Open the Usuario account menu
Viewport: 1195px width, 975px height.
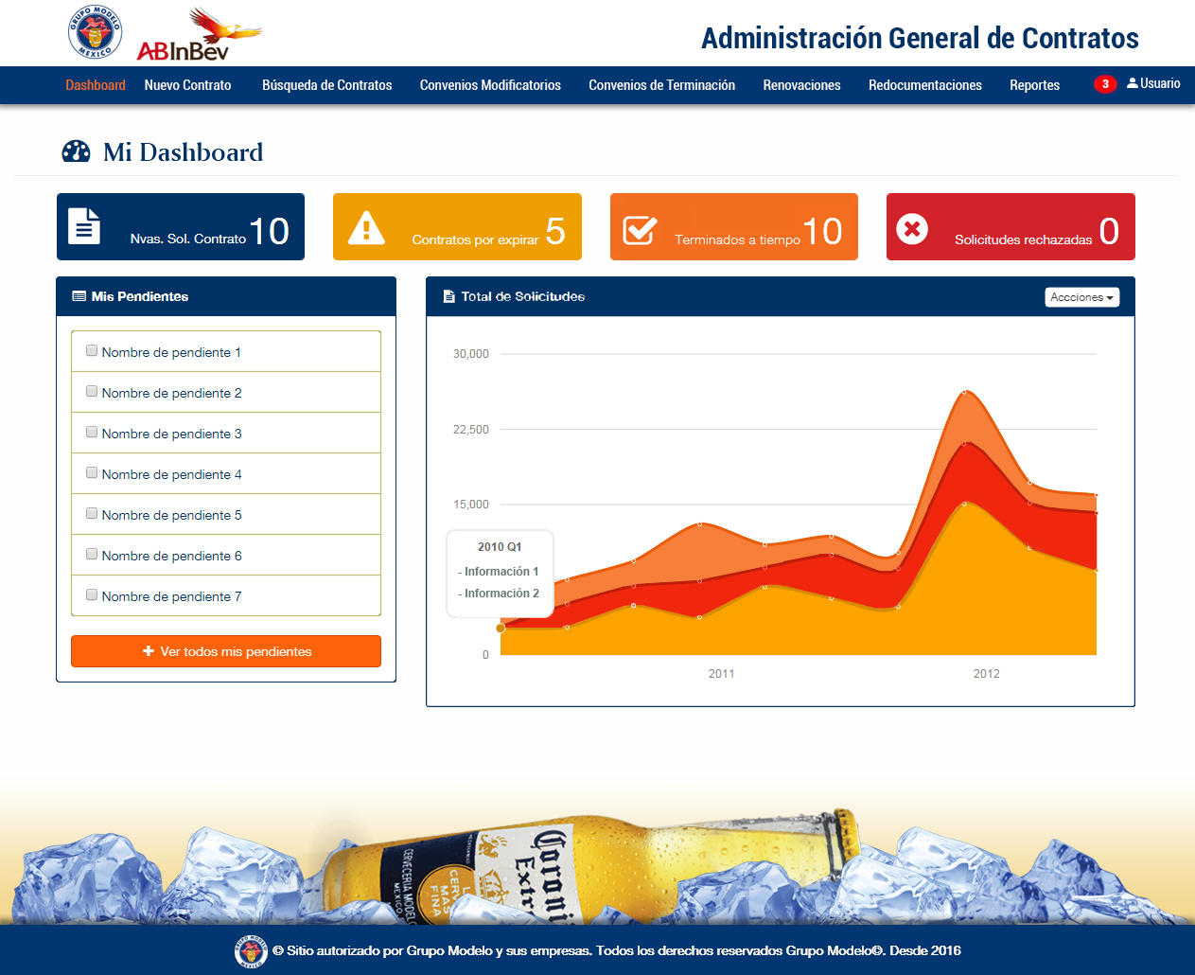point(1153,84)
